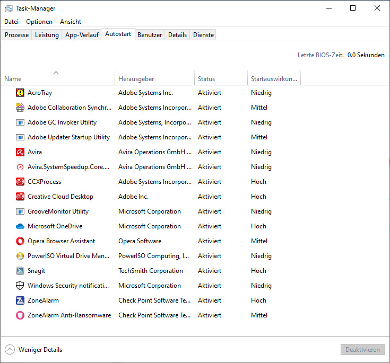Select the Windows Security notification entry
Image resolution: width=390 pixels, height=363 pixels.
pos(68,286)
